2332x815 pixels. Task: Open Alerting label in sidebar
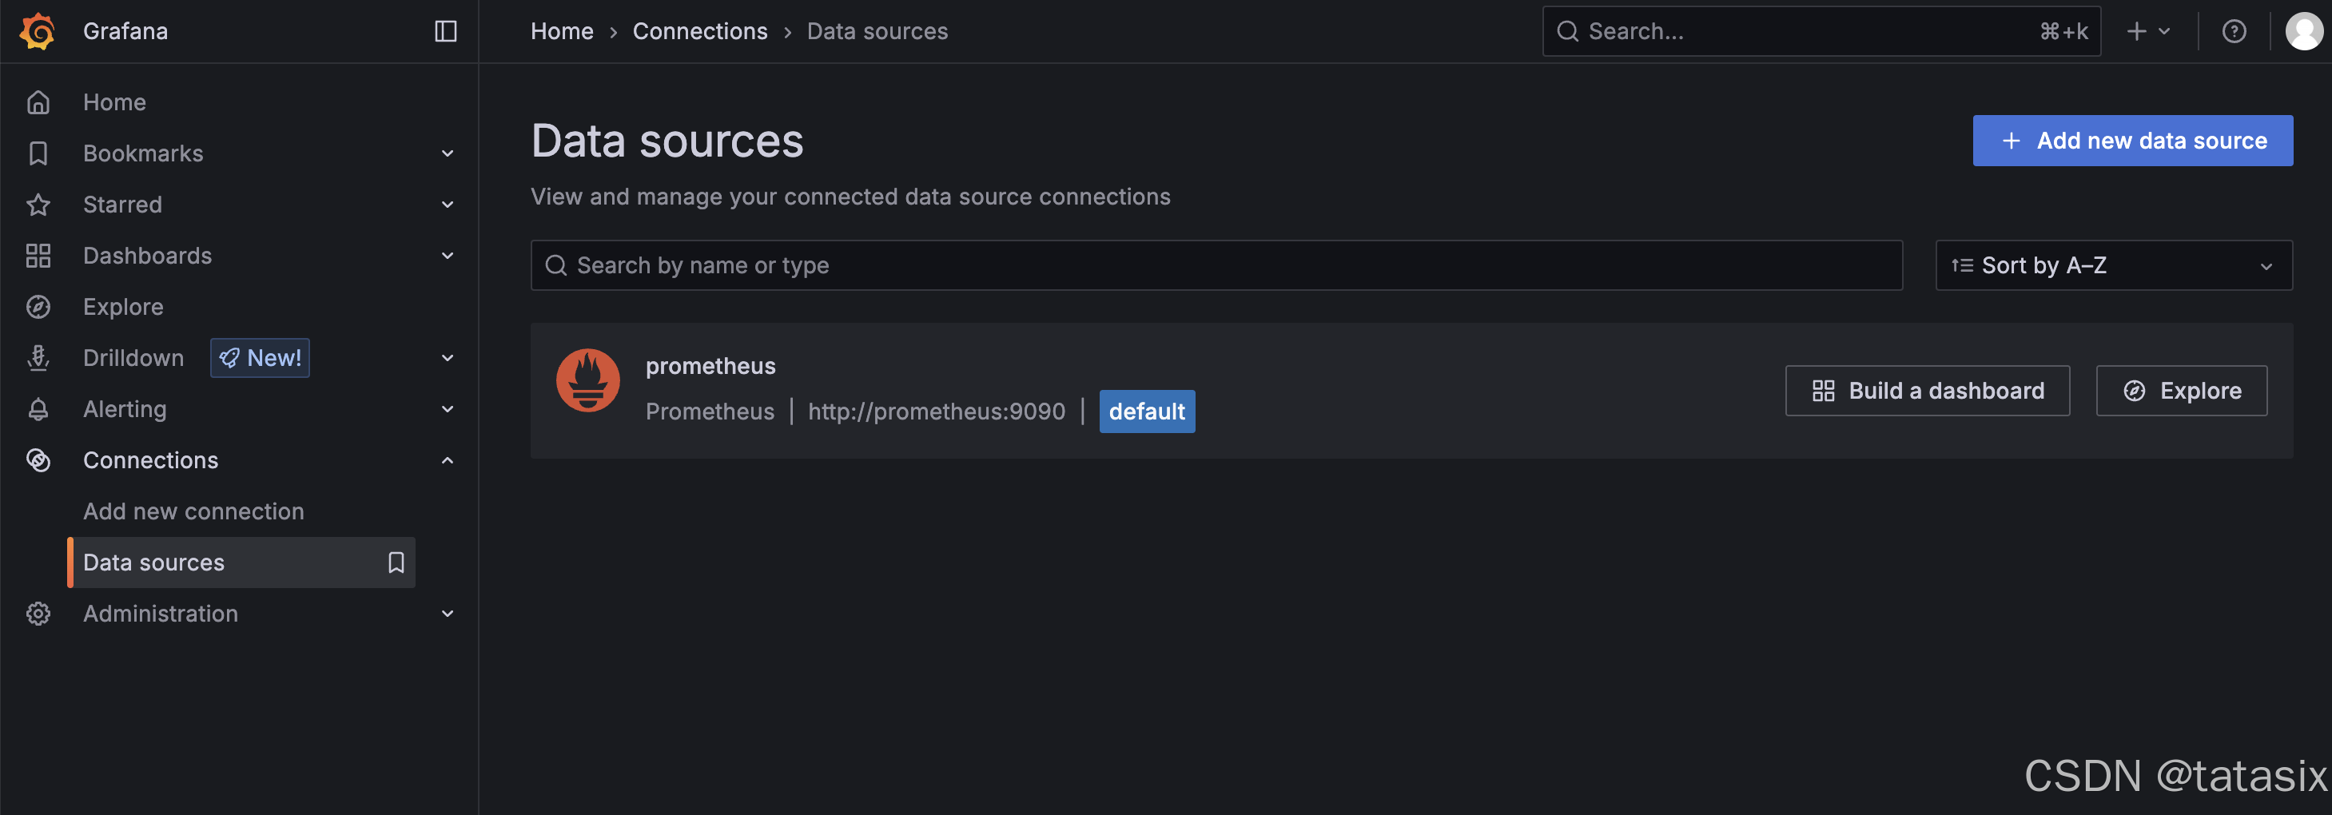click(x=125, y=409)
